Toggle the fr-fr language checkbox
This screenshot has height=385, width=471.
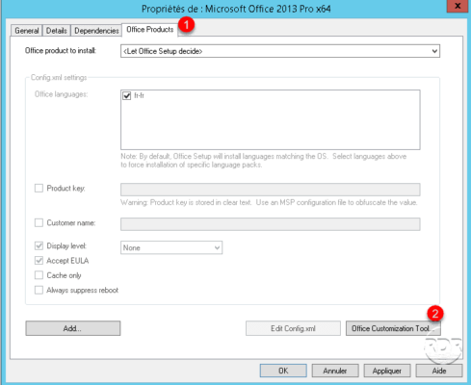click(127, 95)
